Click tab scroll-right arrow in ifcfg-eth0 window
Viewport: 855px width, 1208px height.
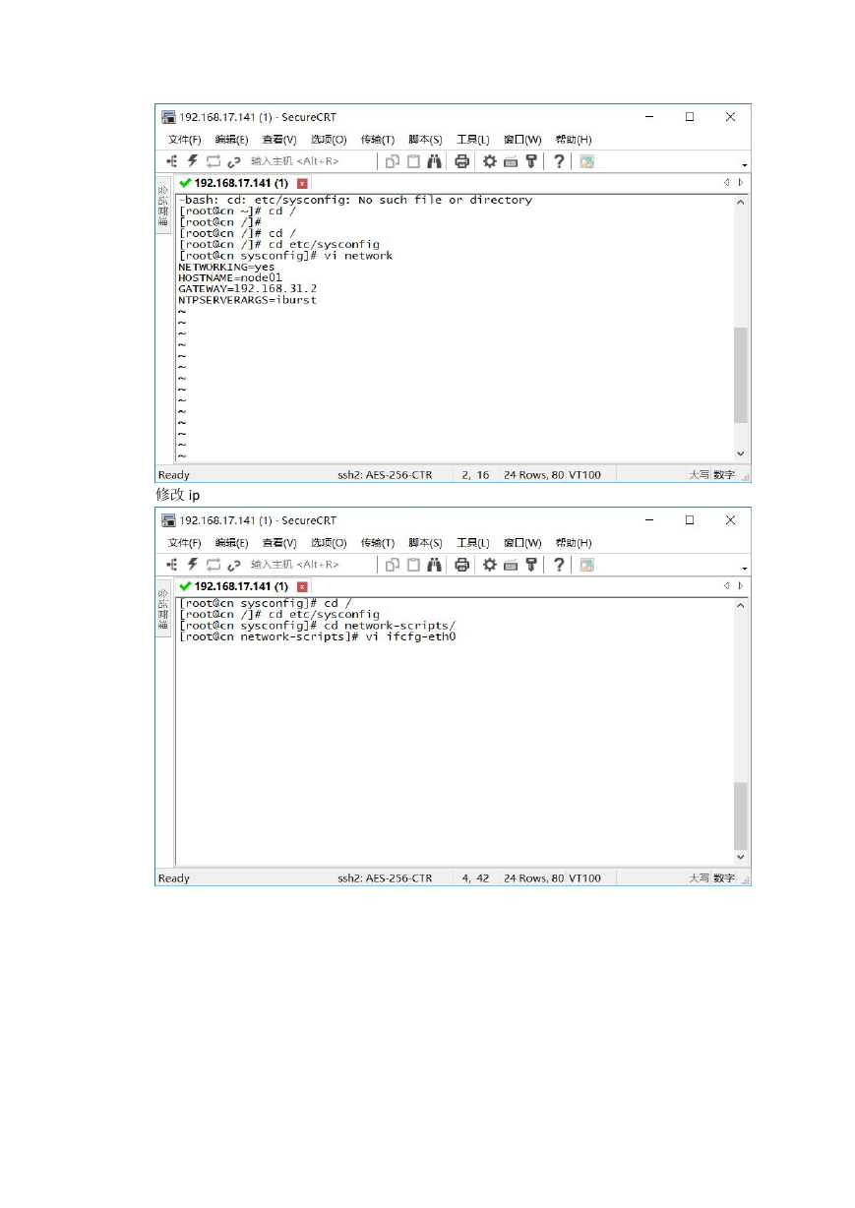[741, 585]
